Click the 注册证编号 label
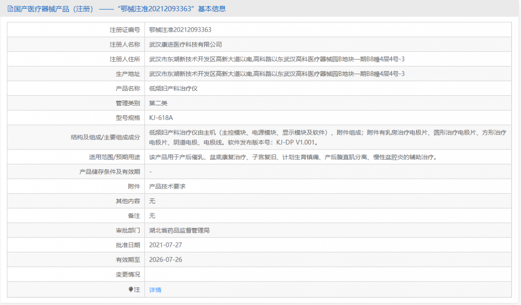 click(x=125, y=30)
